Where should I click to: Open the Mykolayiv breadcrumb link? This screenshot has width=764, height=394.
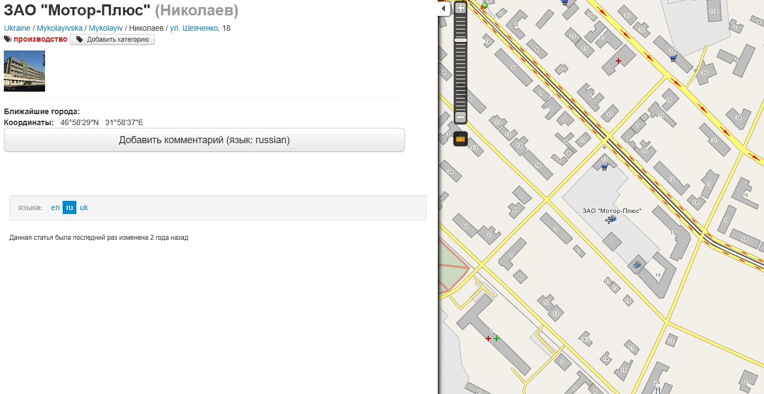[x=106, y=28]
